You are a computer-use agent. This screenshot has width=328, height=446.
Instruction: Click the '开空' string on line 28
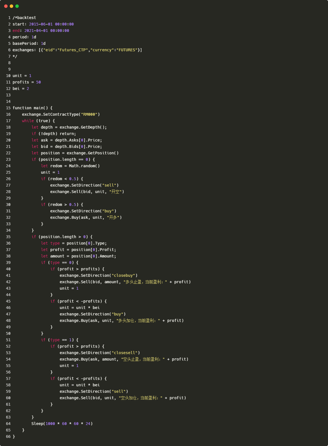[x=115, y=192]
